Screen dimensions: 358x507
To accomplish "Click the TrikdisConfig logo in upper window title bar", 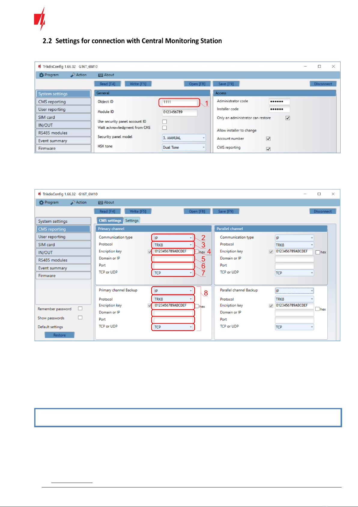I will [x=40, y=66].
